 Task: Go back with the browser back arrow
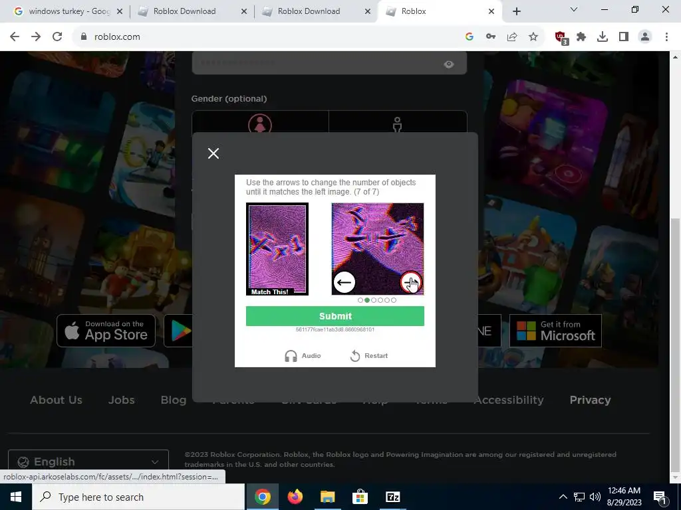[x=15, y=37]
